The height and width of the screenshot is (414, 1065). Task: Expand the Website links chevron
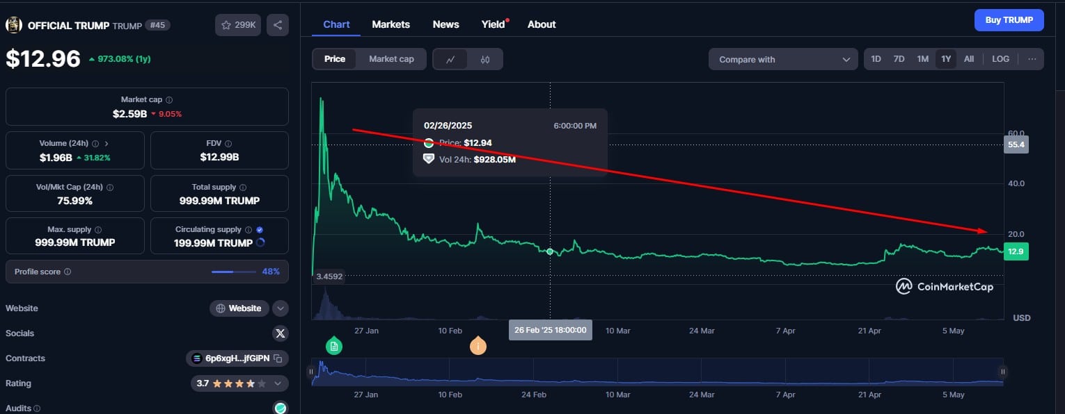point(281,308)
